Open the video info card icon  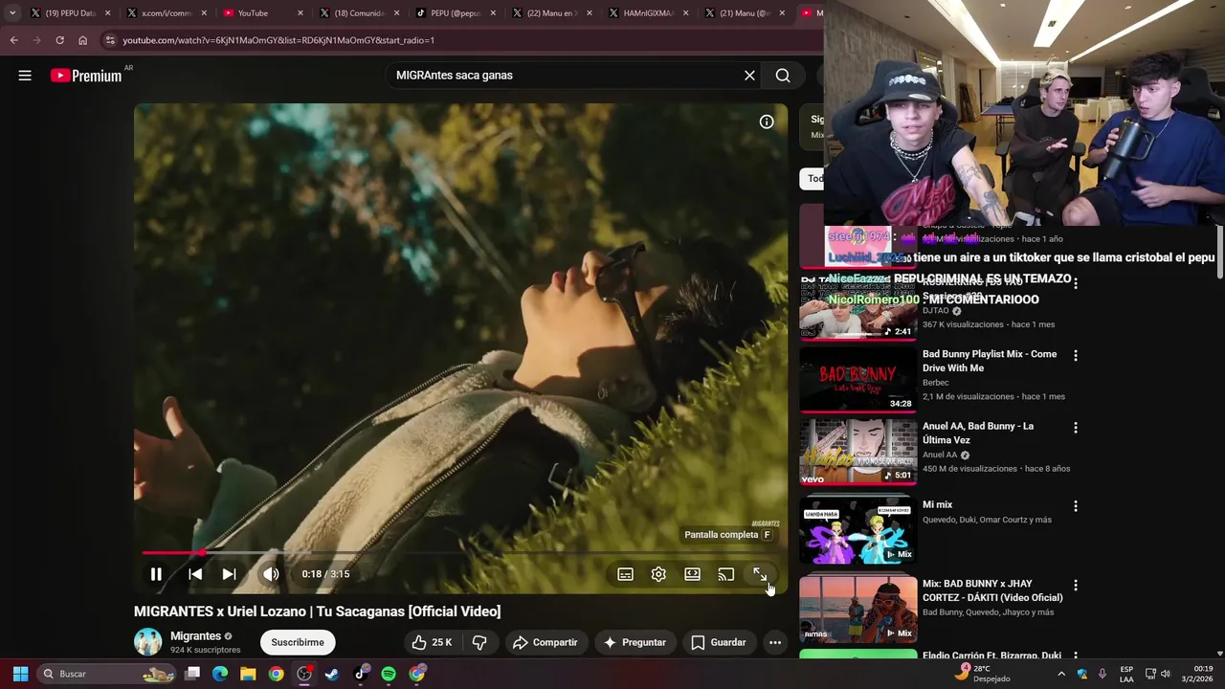pos(767,122)
